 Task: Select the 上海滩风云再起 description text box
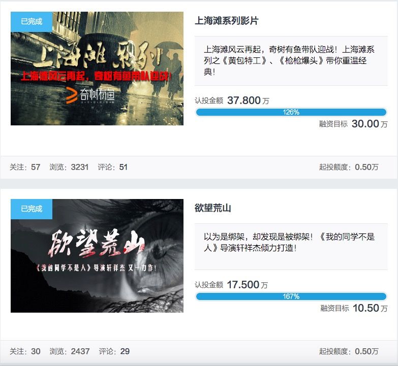[291, 61]
